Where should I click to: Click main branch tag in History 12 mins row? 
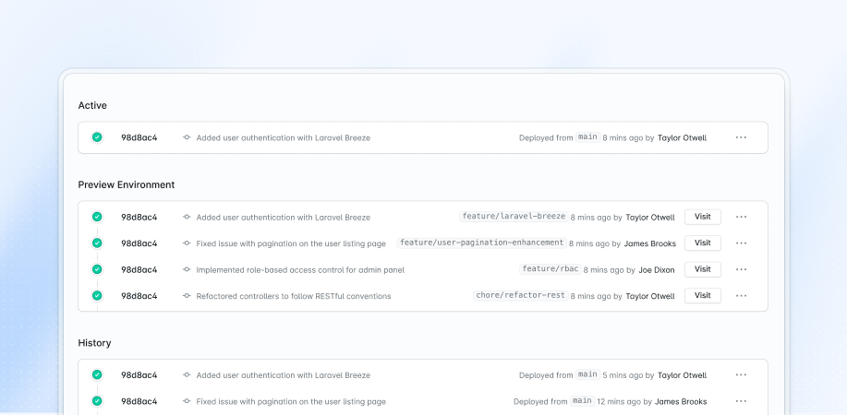(582, 401)
